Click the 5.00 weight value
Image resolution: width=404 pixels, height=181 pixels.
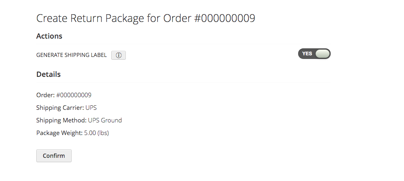point(90,133)
